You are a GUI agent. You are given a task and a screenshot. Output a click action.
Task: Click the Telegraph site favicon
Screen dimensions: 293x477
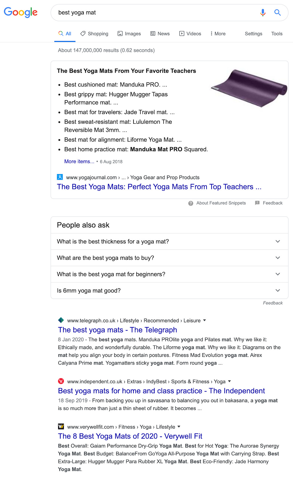click(61, 320)
